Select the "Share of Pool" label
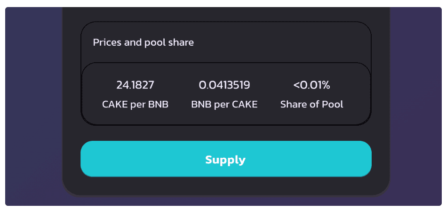The width and height of the screenshot is (446, 211). point(311,105)
